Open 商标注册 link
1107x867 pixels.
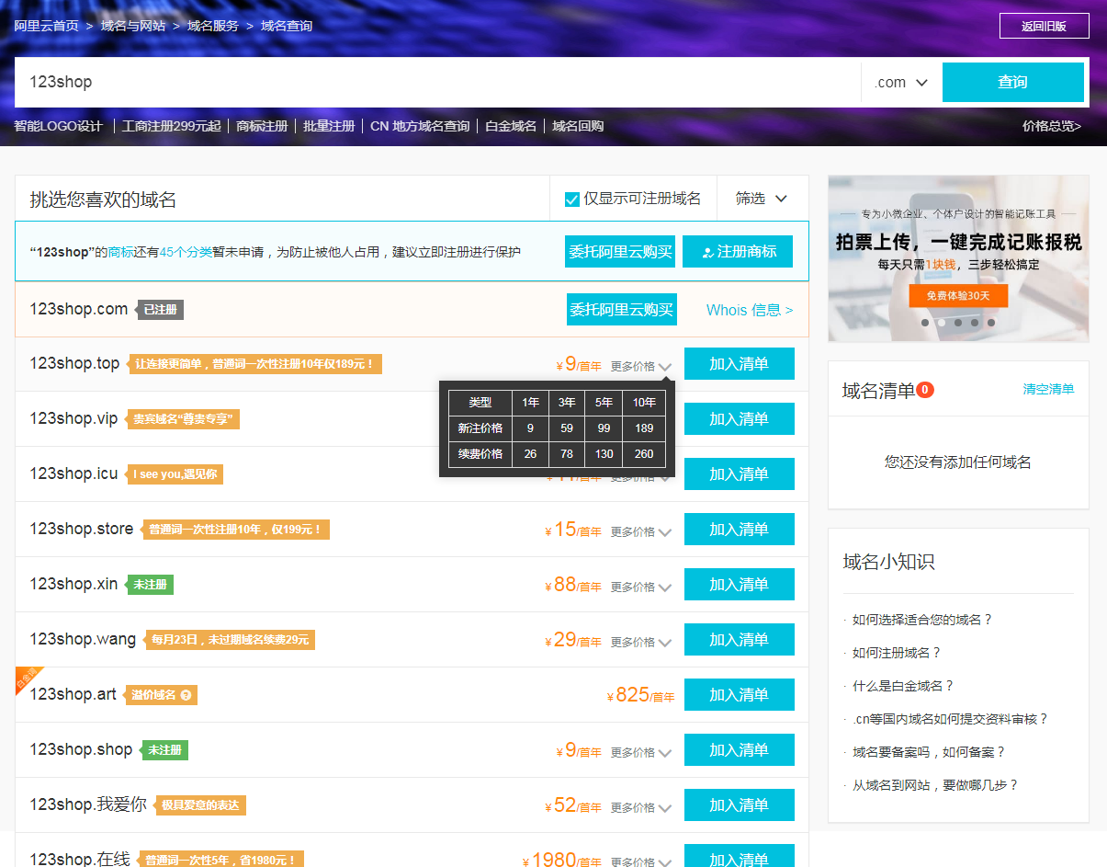pyautogui.click(x=262, y=126)
